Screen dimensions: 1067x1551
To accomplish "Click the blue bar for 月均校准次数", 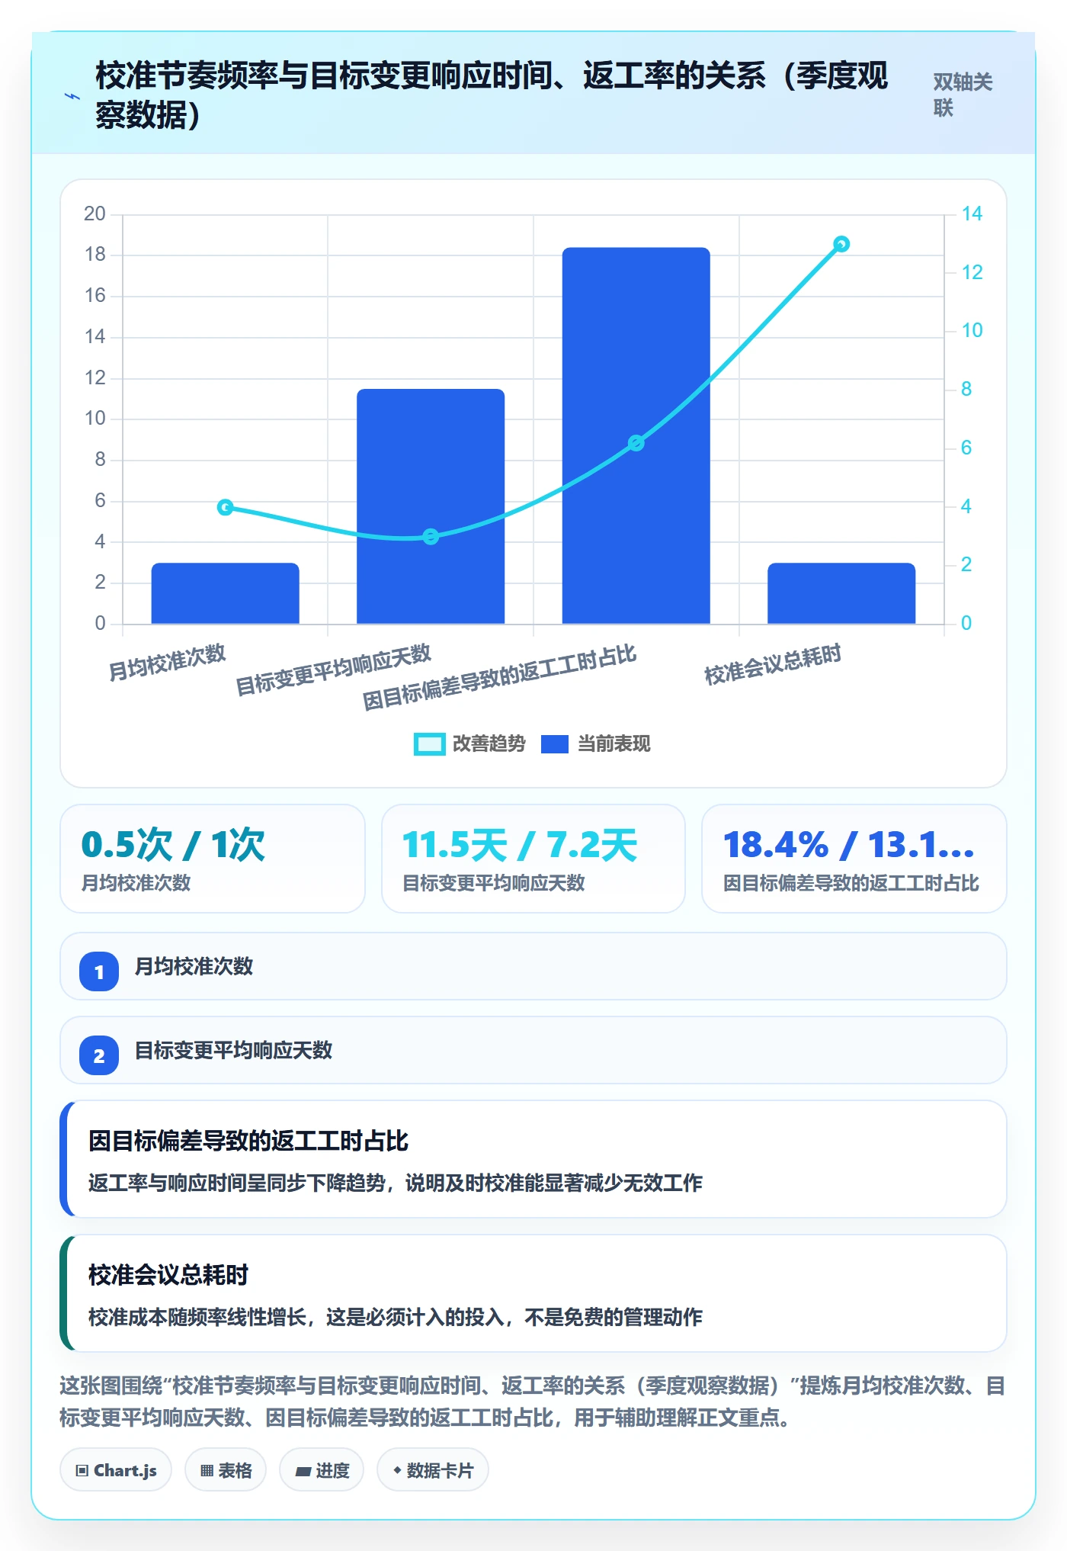I will 226,593.
